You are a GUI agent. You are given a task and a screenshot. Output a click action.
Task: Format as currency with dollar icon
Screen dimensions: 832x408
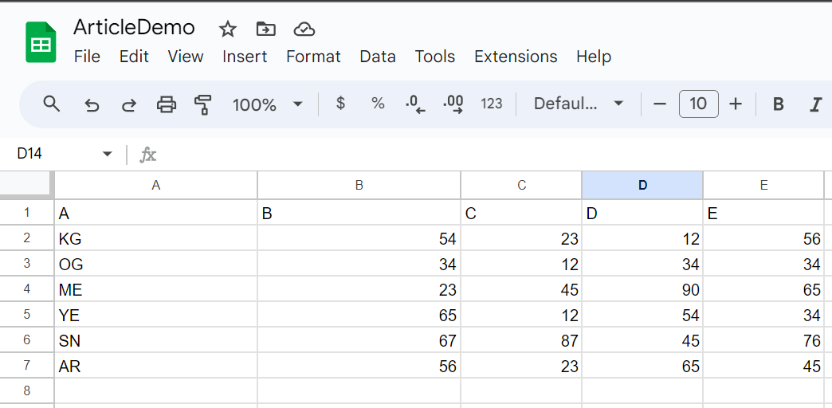point(340,103)
